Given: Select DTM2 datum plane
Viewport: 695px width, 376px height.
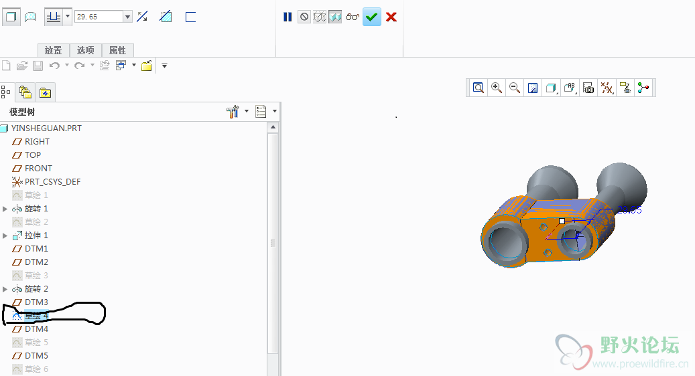Looking at the screenshot, I should (x=36, y=262).
